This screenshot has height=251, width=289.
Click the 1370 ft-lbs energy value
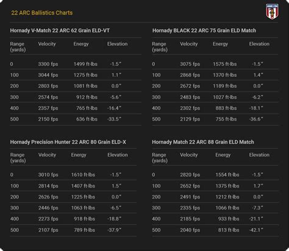[225, 75]
